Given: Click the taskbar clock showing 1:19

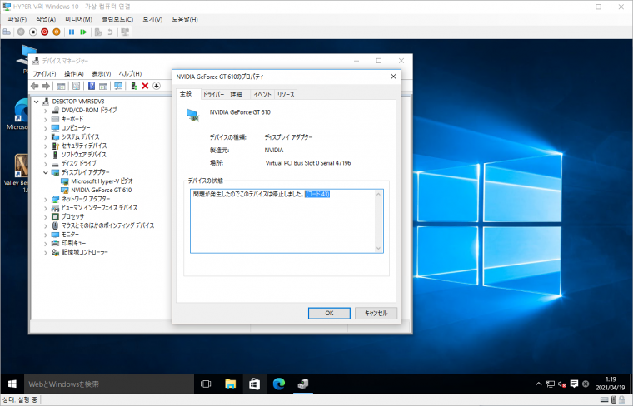Looking at the screenshot, I should click(610, 384).
